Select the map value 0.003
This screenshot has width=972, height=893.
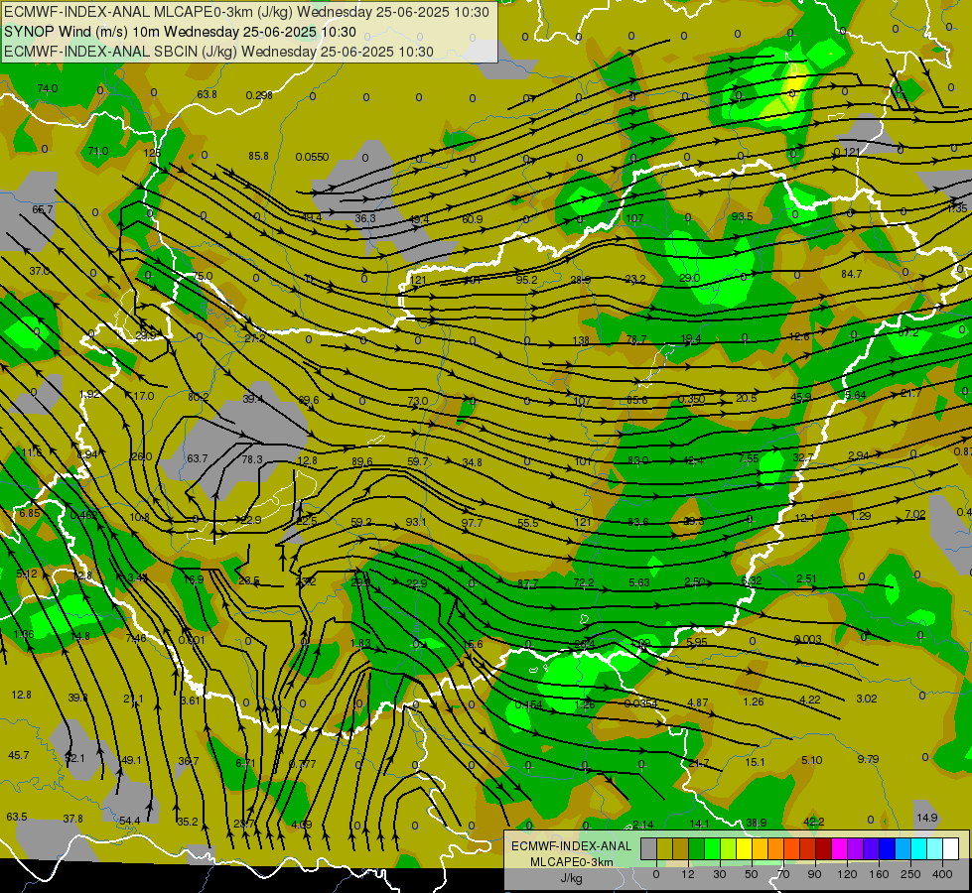tap(808, 639)
